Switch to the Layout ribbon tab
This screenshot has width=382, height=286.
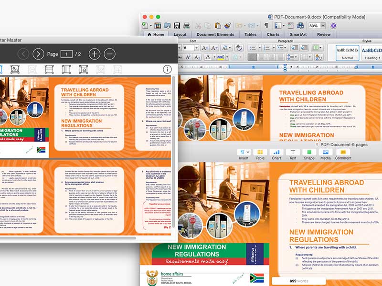(180, 34)
